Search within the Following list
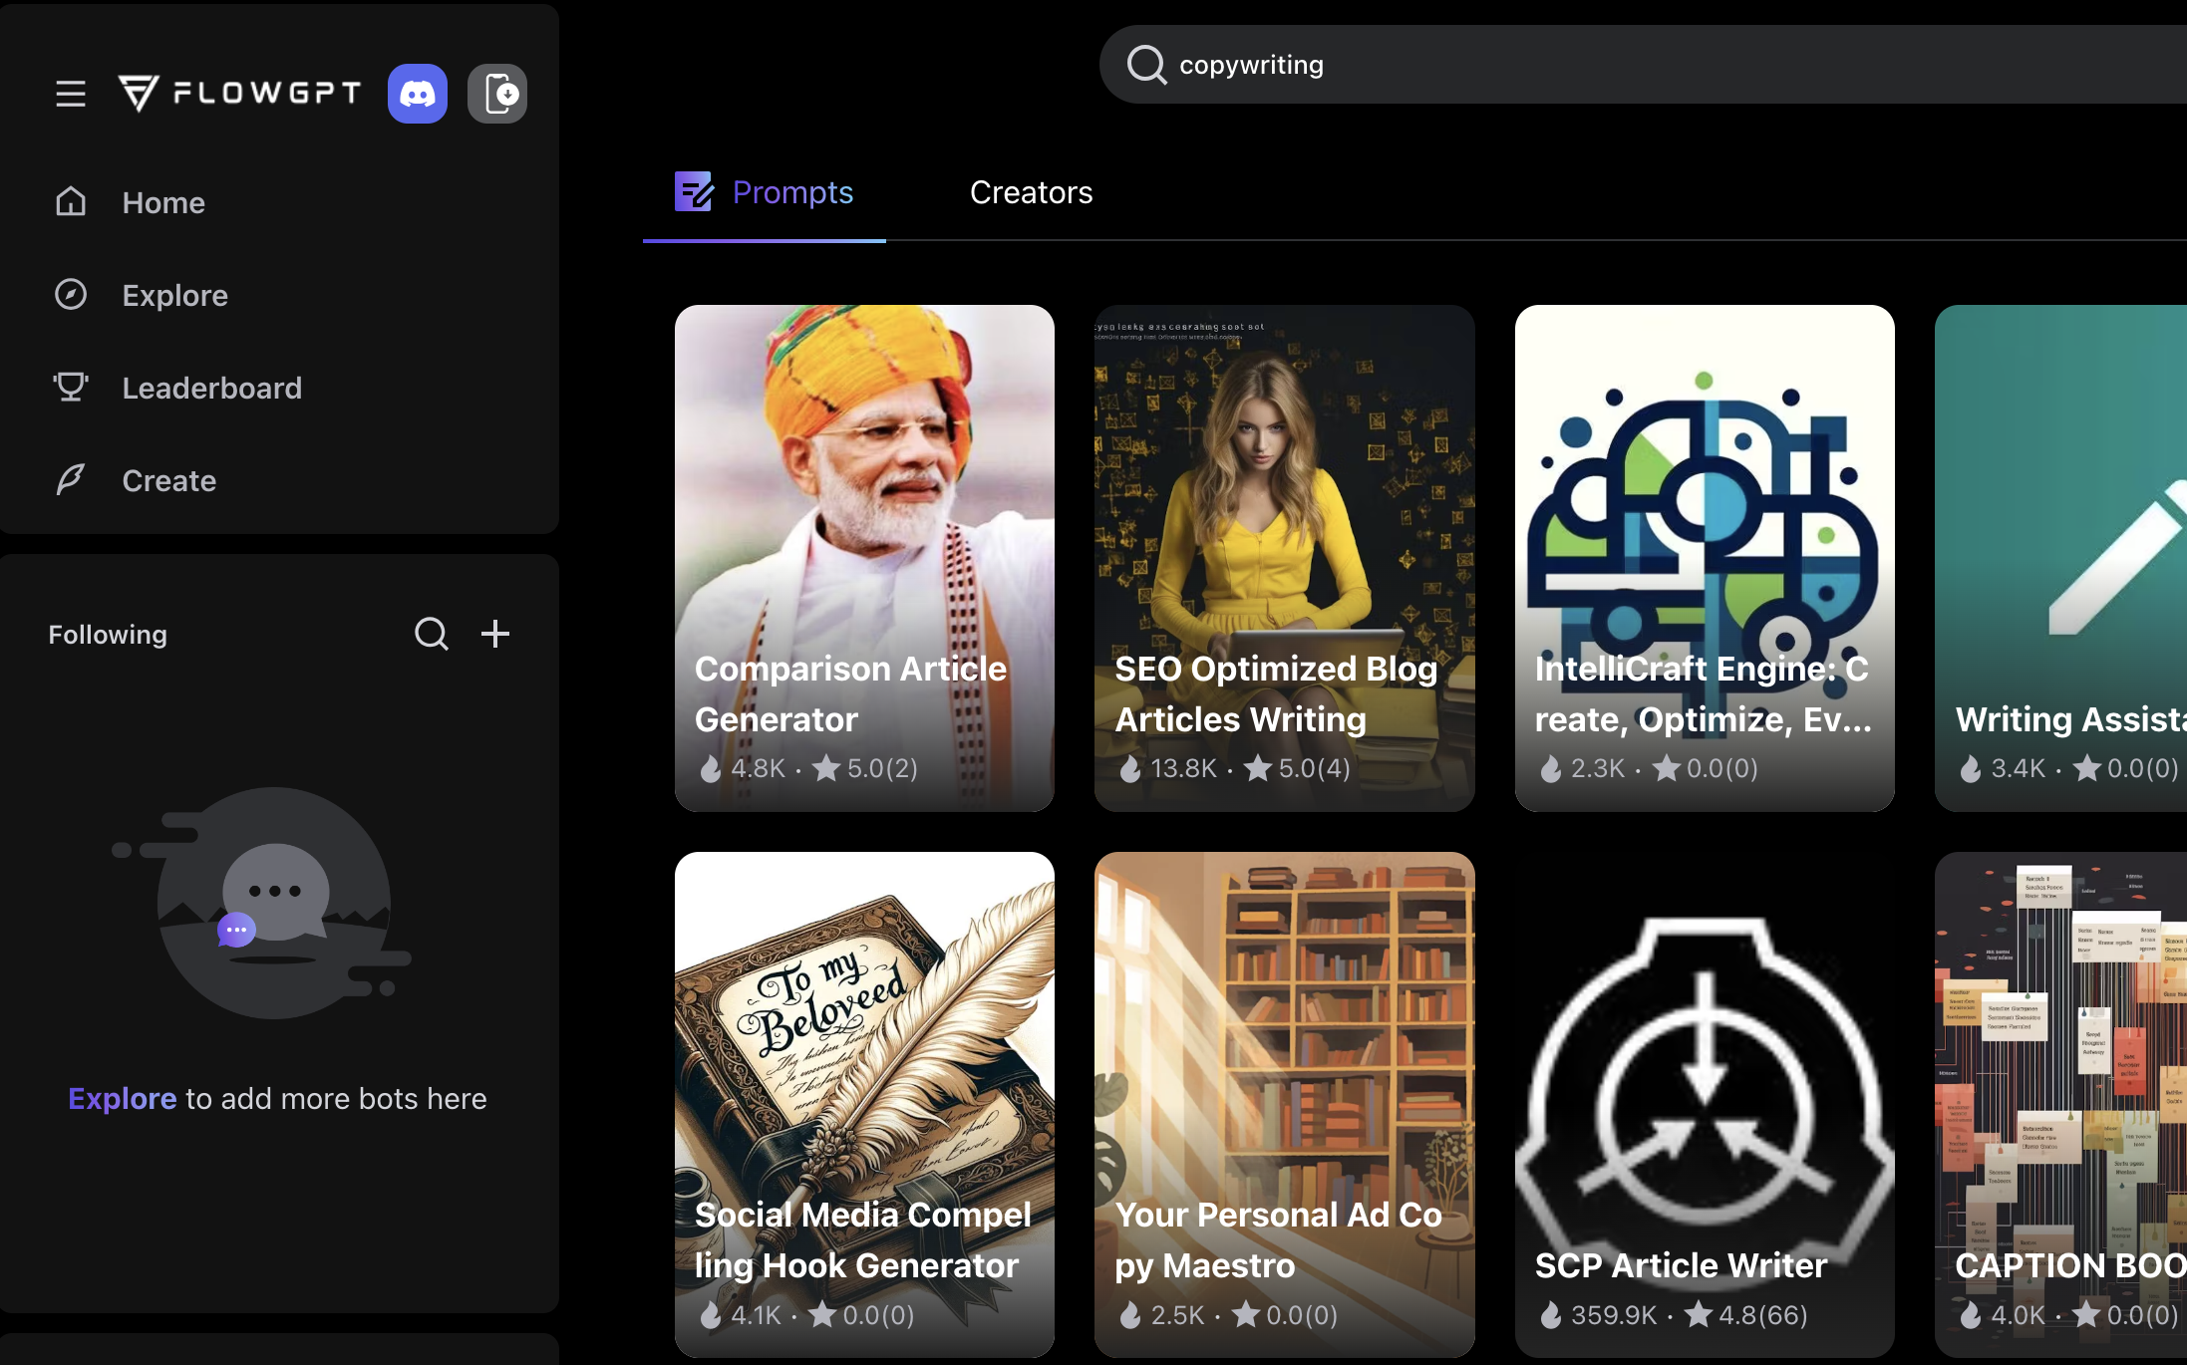This screenshot has height=1365, width=2187. (x=431, y=634)
